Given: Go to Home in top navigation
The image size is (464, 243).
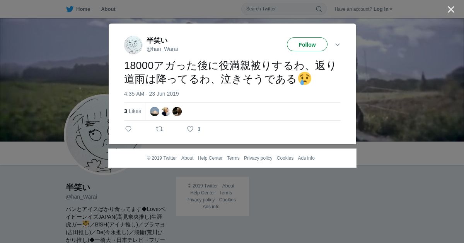Looking at the screenshot, I should (x=83, y=9).
